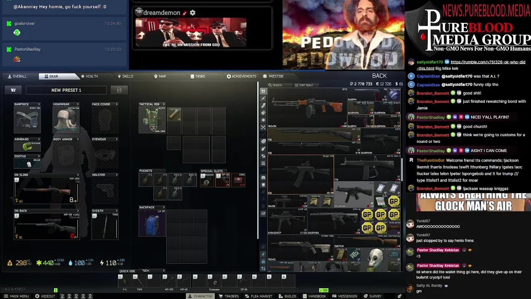Expand the Tactical Rig arrow

163,104
